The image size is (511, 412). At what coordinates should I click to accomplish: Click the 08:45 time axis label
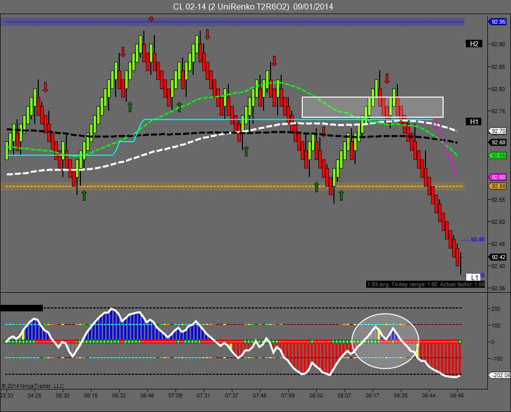(x=457, y=395)
